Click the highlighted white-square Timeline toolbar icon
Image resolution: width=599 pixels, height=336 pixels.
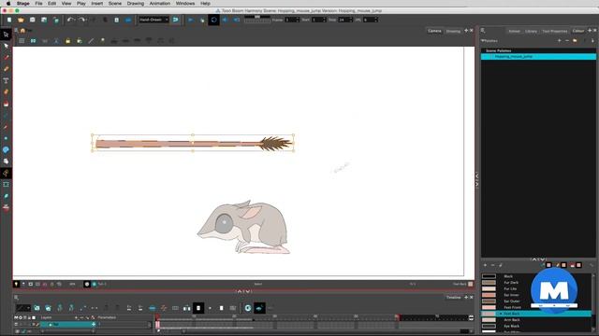(x=198, y=308)
